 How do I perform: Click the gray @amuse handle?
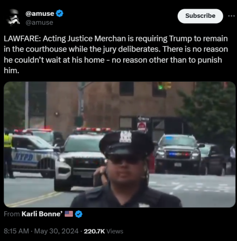click(x=39, y=23)
